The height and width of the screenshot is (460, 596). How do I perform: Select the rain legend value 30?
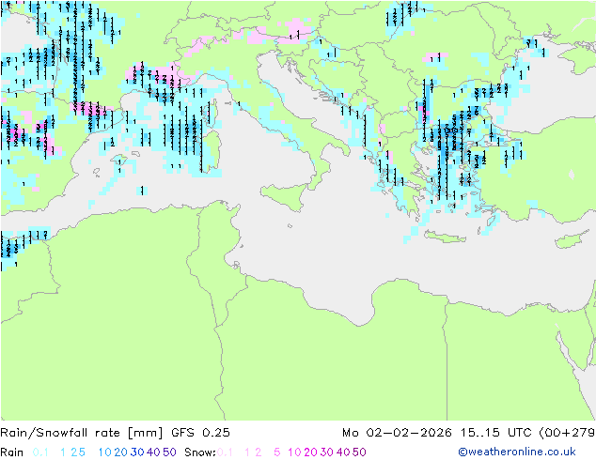137,452
